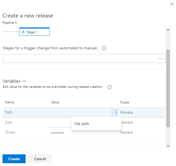The height and width of the screenshot is (166, 176).
Task: Click the Value column header
Action: 55,102
